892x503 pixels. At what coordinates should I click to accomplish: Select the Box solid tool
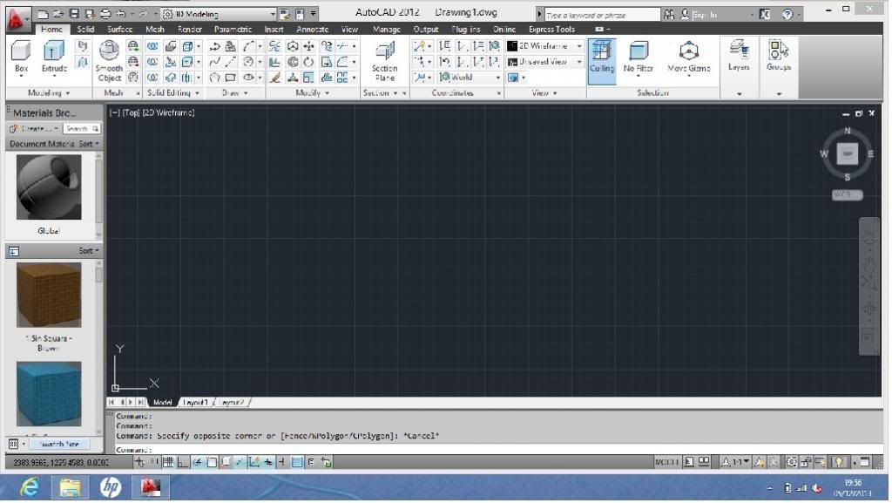point(21,58)
